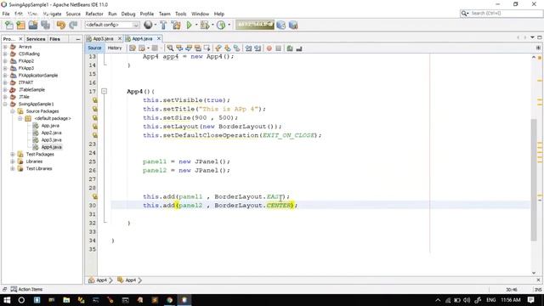Click the New File toolbar icon

tap(9, 25)
